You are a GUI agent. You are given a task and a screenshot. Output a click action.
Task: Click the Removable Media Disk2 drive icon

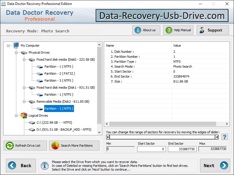pyautogui.click(x=32, y=101)
